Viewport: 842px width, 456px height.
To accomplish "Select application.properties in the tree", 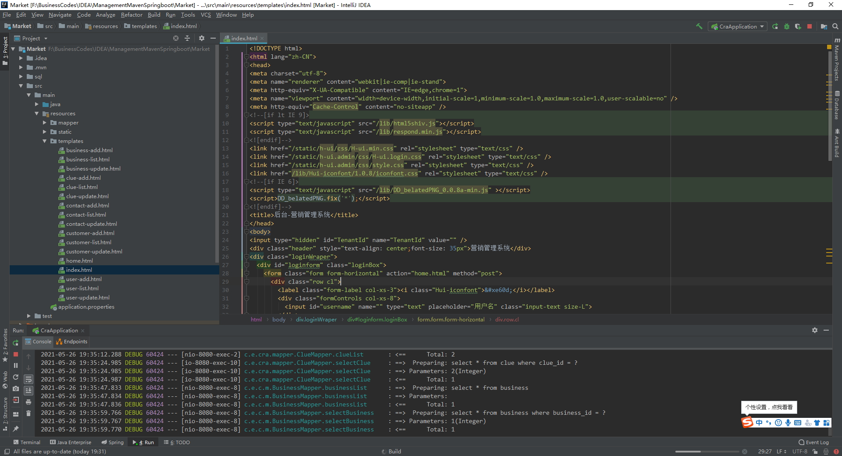I will pos(86,306).
